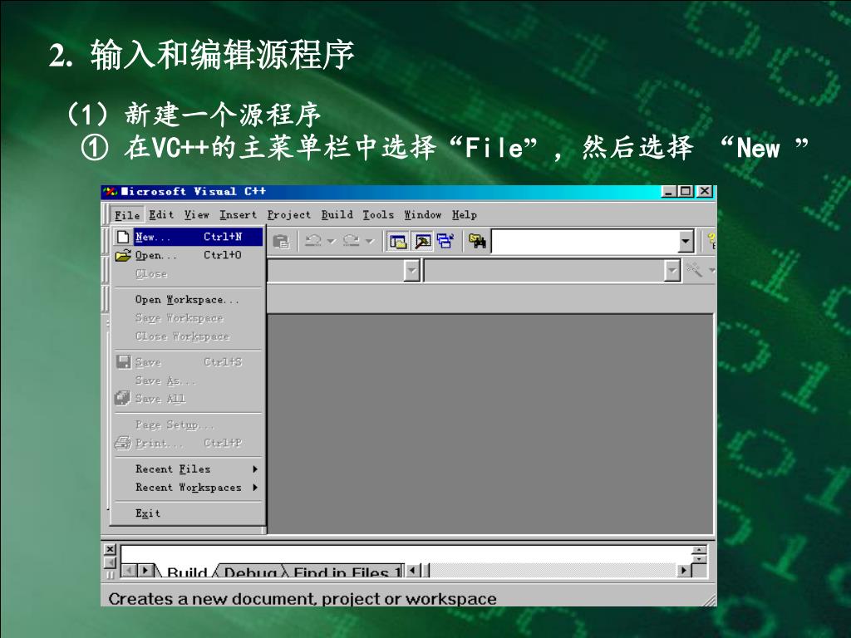
Task: Open the Build menu
Action: (337, 215)
